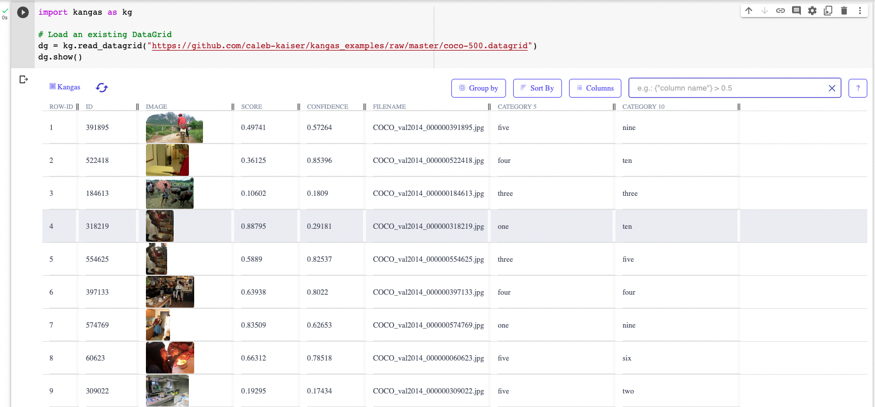This screenshot has height=407, width=875.
Task: Click the filter expression input field
Action: (727, 88)
